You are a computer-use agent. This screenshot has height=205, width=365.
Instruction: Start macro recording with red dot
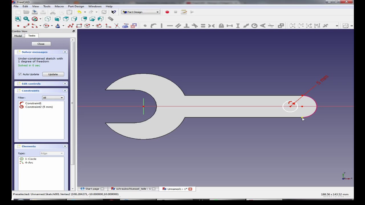tap(167, 12)
